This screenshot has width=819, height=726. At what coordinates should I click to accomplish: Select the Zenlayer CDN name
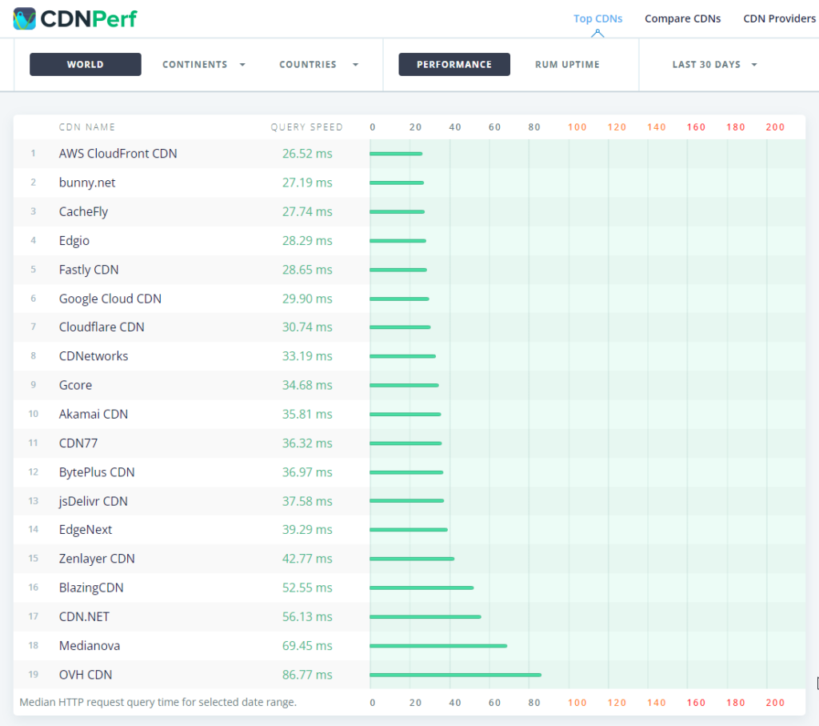(x=97, y=559)
